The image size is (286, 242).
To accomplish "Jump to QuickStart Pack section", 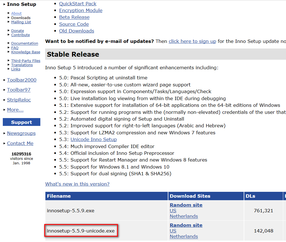I will tap(78, 4).
